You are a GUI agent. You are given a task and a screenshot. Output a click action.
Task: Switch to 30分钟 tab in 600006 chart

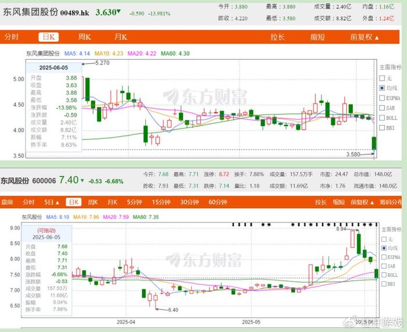tap(190, 202)
